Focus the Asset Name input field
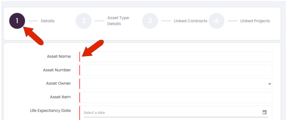286x120 pixels. click(x=176, y=57)
